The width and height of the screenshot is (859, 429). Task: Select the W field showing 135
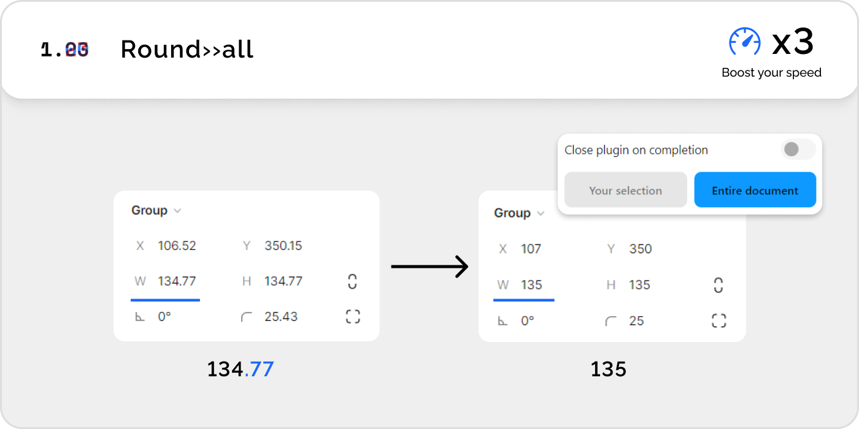coord(524,286)
